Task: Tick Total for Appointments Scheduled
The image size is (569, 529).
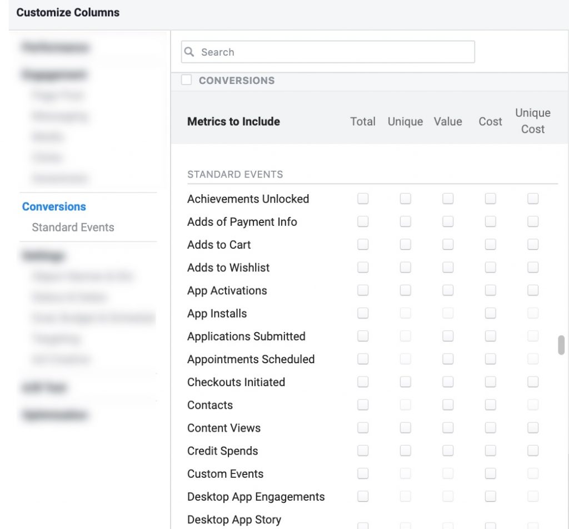Action: click(x=363, y=359)
